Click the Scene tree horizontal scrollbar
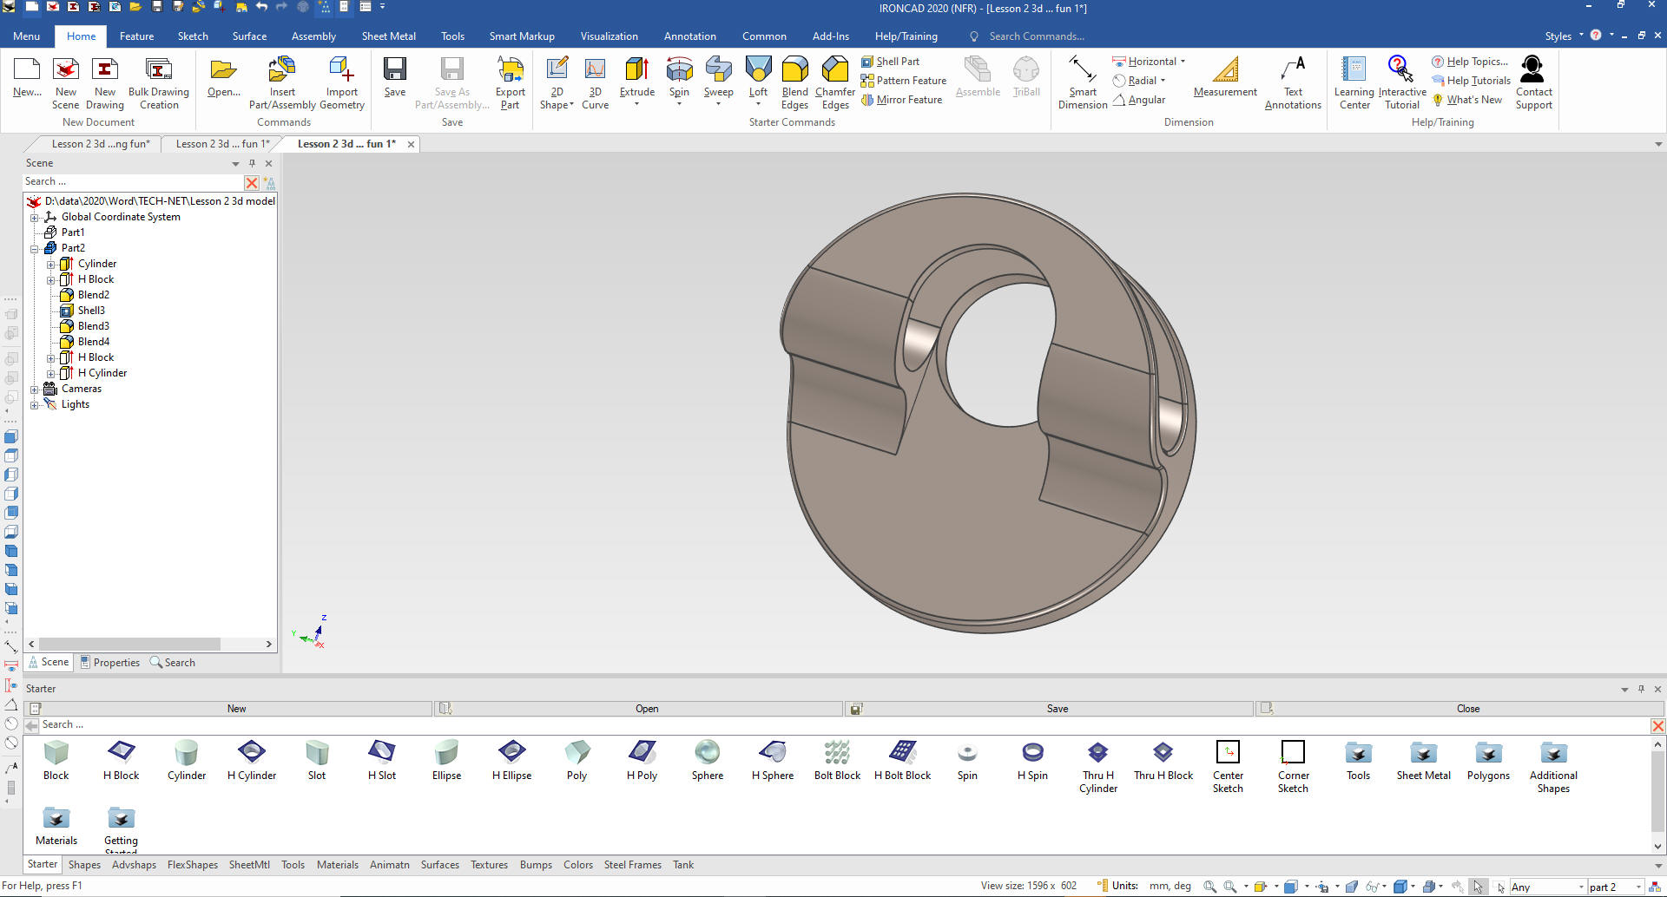Image resolution: width=1667 pixels, height=897 pixels. point(130,645)
